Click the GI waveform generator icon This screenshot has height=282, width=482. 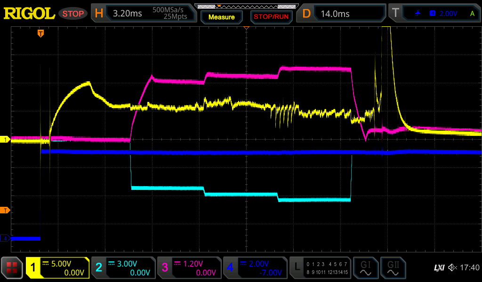tap(365, 268)
